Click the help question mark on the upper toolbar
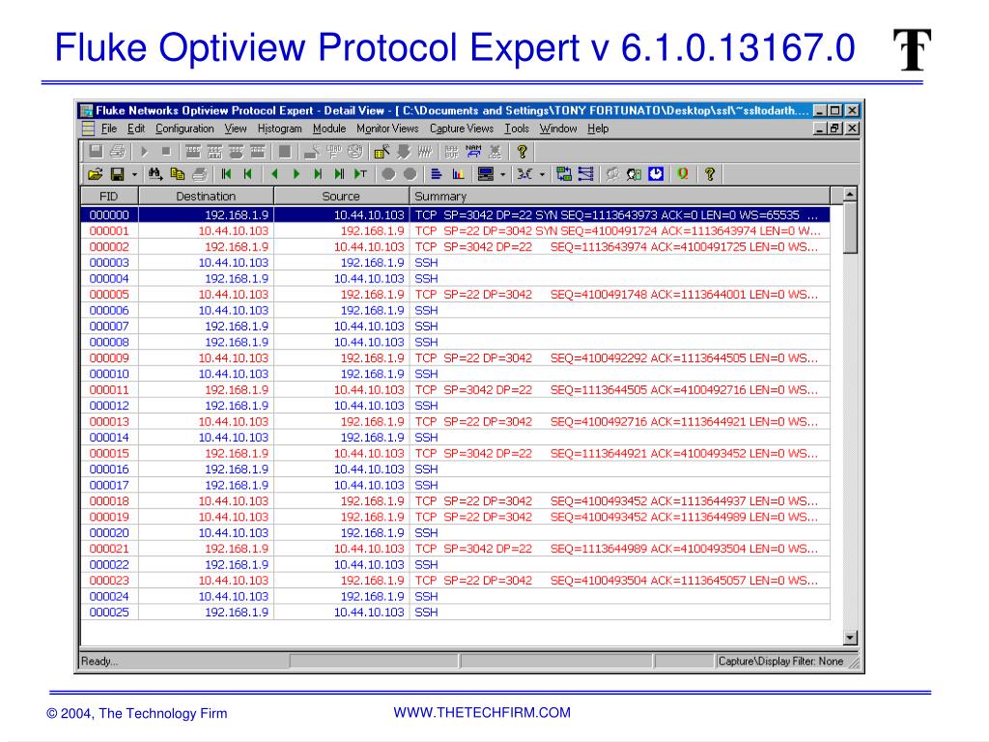The width and height of the screenshot is (989, 742). pyautogui.click(x=522, y=152)
